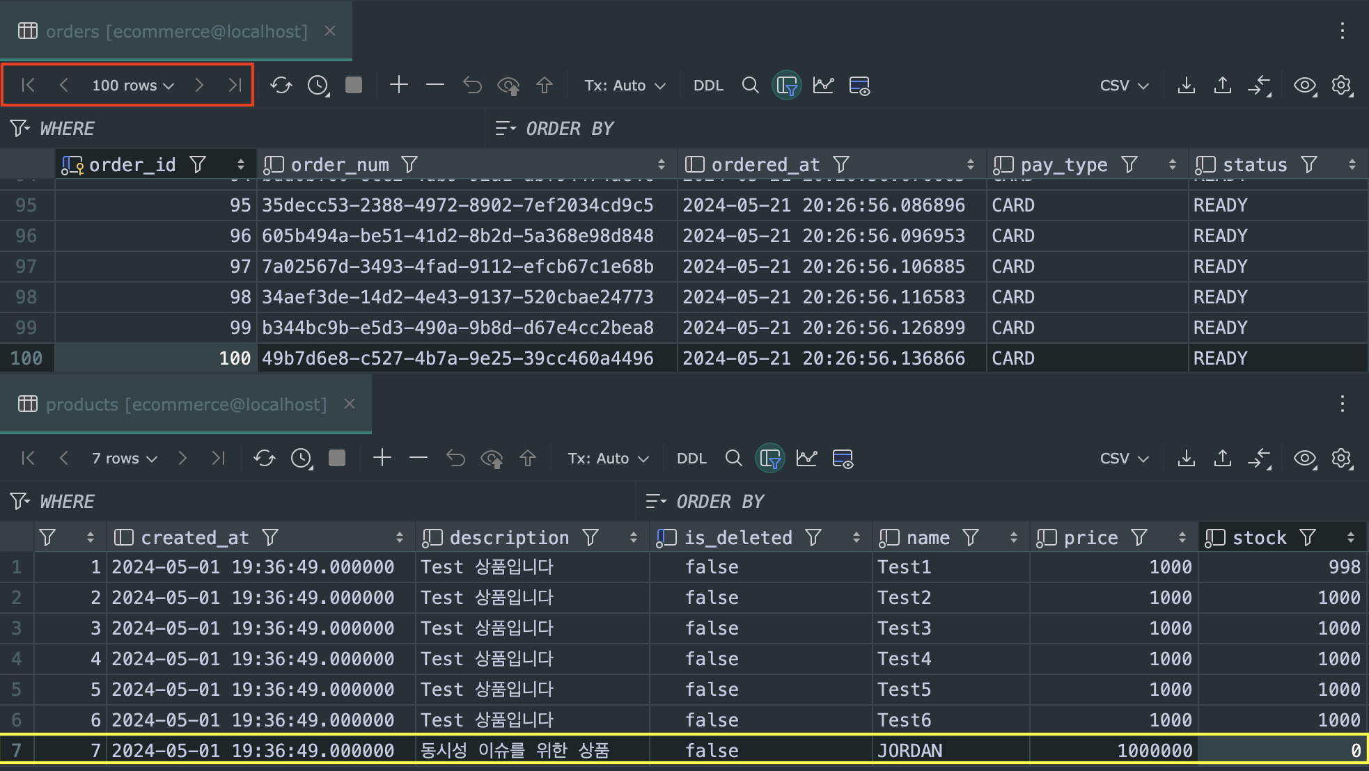
Task: Open the chart view in orders toolbar
Action: coord(823,86)
